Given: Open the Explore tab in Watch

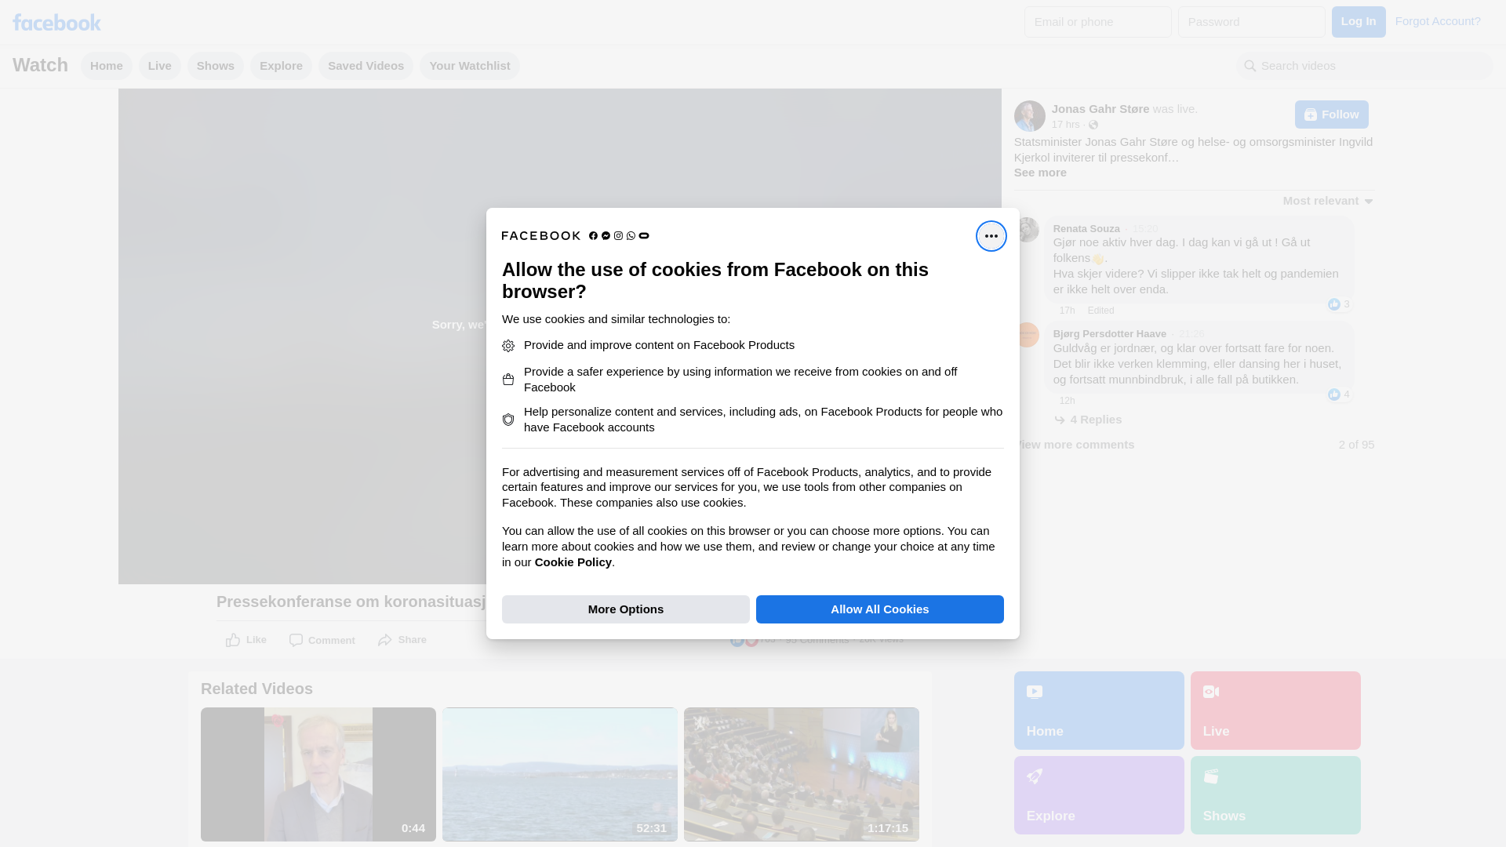Looking at the screenshot, I should [x=281, y=66].
